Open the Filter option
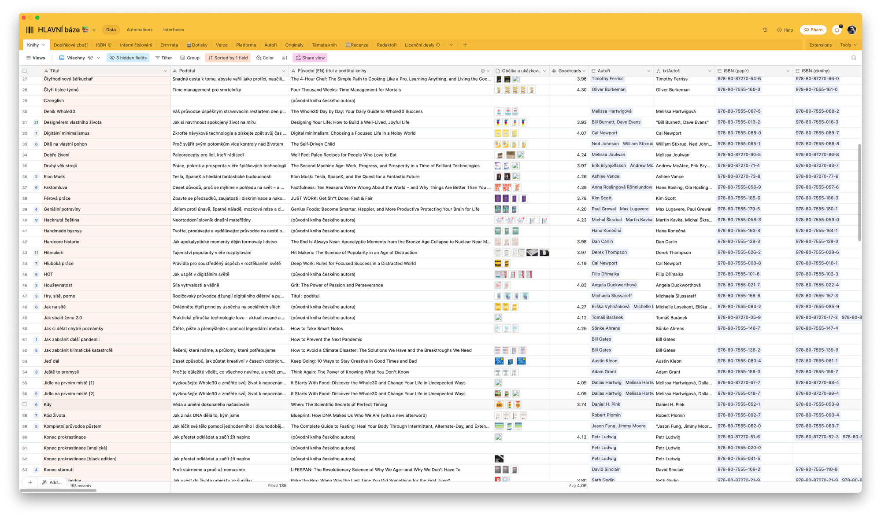This screenshot has height=518, width=881. [x=163, y=58]
